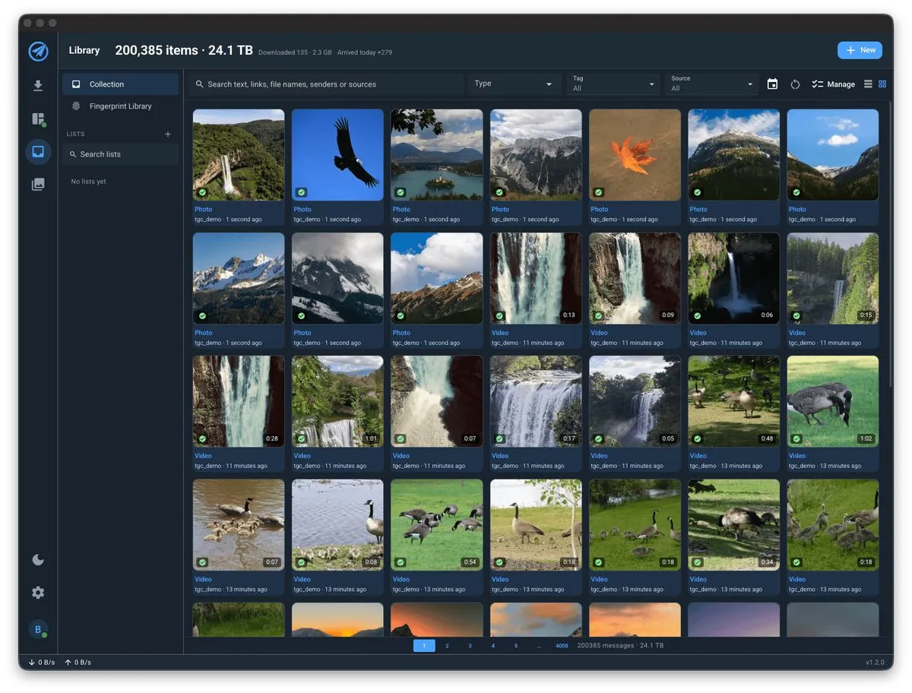Image resolution: width=912 pixels, height=693 pixels.
Task: Open the waterfall video with duration 0:06
Action: tap(733, 278)
